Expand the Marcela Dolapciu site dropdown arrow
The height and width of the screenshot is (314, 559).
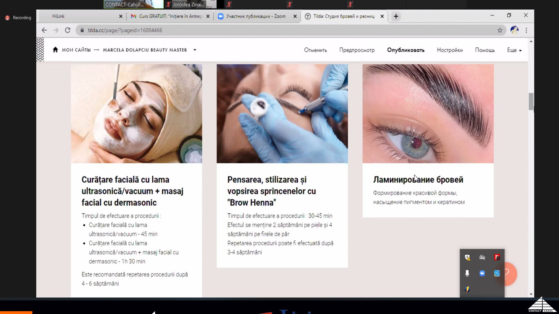195,50
